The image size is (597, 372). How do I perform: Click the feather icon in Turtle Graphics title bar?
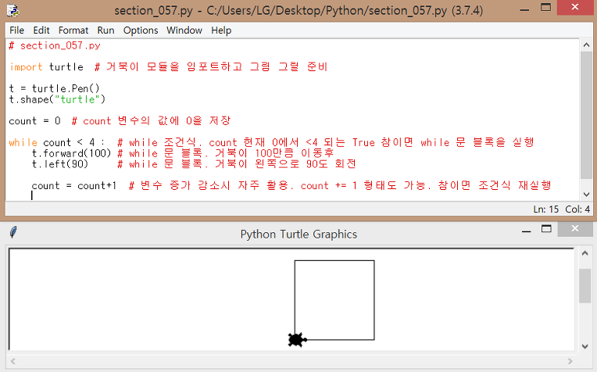pyautogui.click(x=13, y=232)
